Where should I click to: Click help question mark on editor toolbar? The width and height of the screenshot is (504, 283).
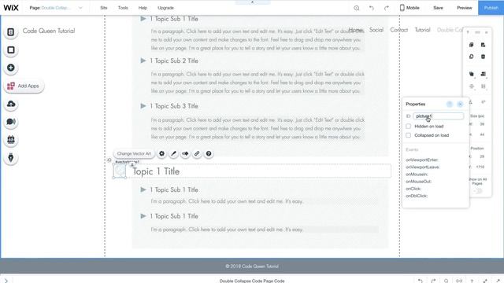coord(468,32)
